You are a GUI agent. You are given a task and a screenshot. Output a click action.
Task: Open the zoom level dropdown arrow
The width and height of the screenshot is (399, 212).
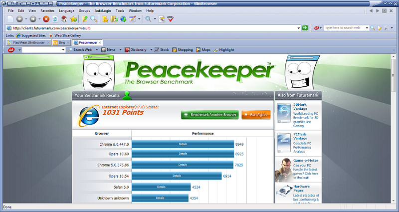coord(155,19)
